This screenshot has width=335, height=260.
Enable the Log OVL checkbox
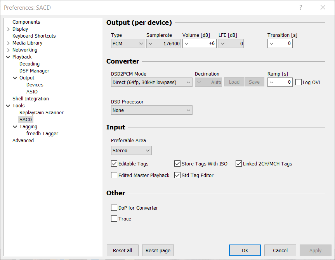tap(299, 82)
